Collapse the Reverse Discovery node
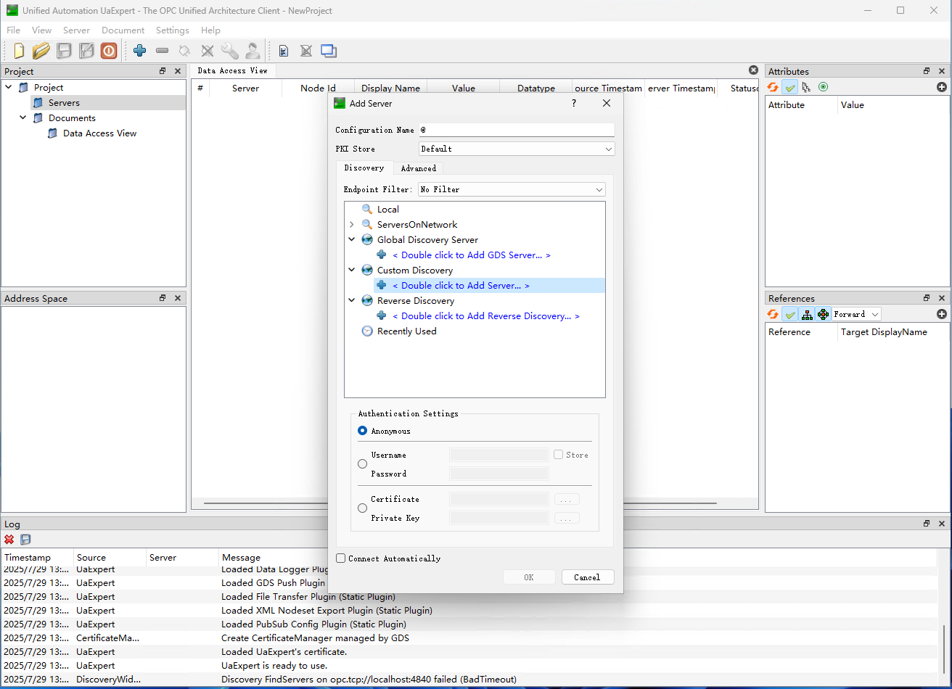 point(352,301)
